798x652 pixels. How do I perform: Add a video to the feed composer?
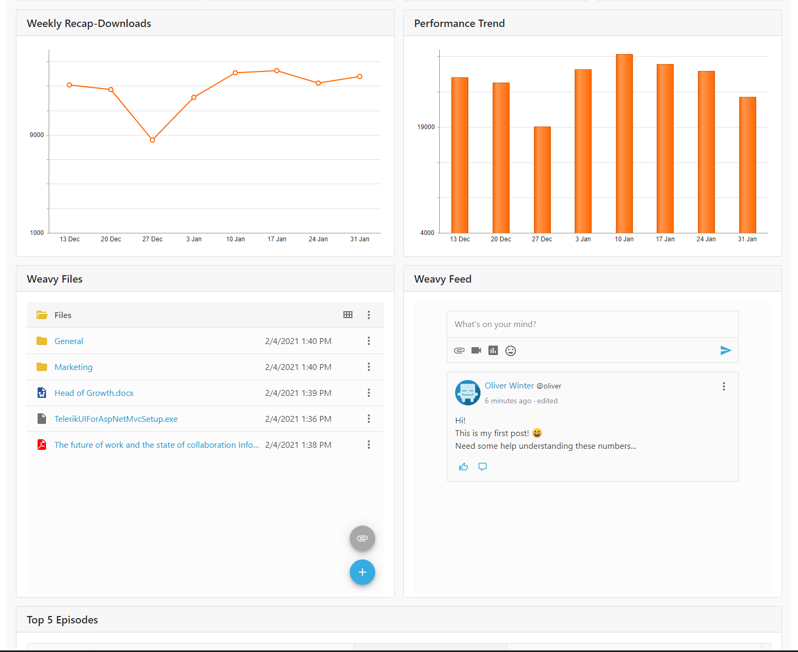pyautogui.click(x=476, y=350)
